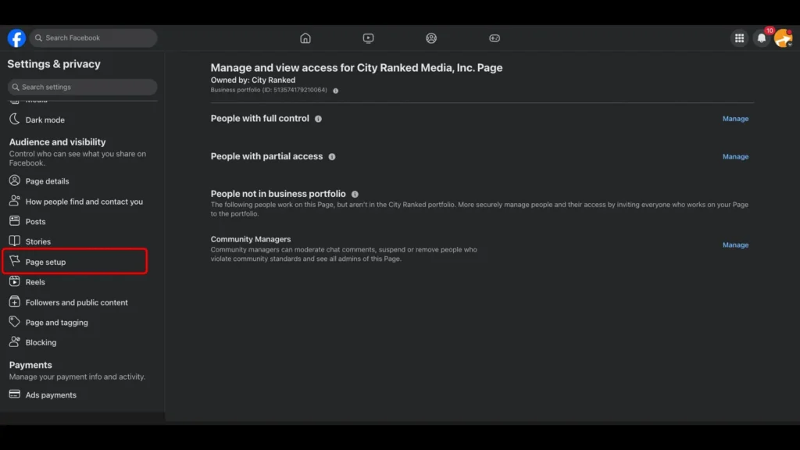Click the Page setup flag icon

(14, 261)
